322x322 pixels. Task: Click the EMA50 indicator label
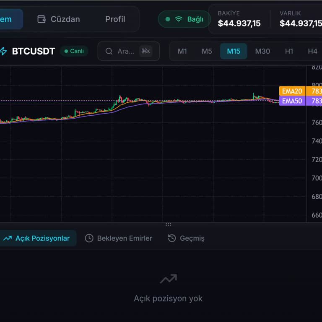point(292,101)
